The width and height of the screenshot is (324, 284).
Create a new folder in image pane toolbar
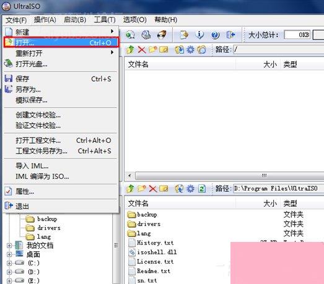point(152,49)
